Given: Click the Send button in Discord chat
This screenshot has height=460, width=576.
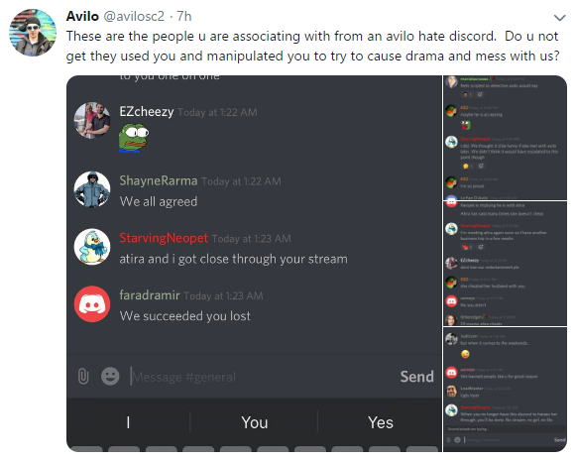Looking at the screenshot, I should click(417, 377).
